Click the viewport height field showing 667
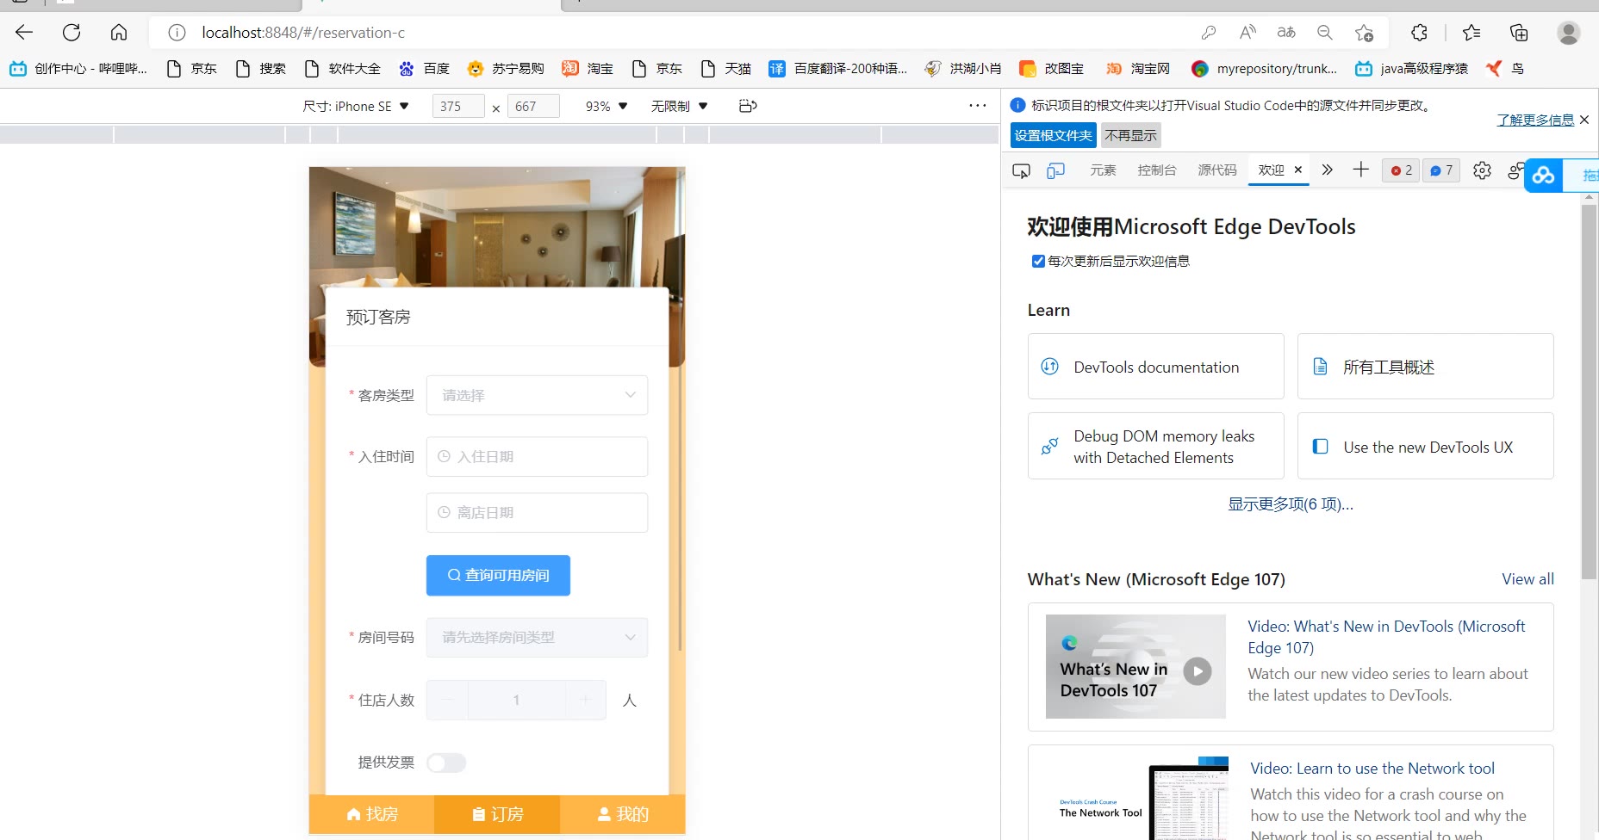Viewport: 1599px width, 840px height. [533, 106]
